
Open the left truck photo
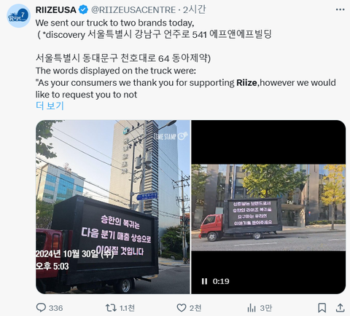(x=113, y=207)
